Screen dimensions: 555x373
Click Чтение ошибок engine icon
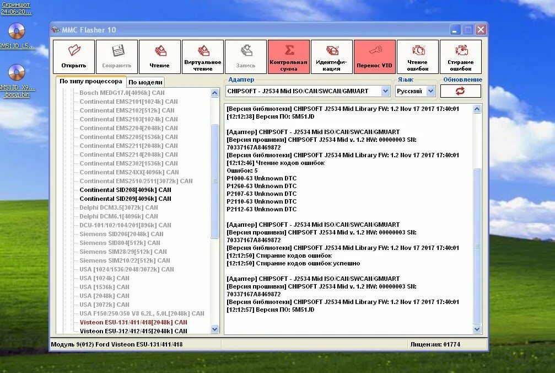coord(418,57)
